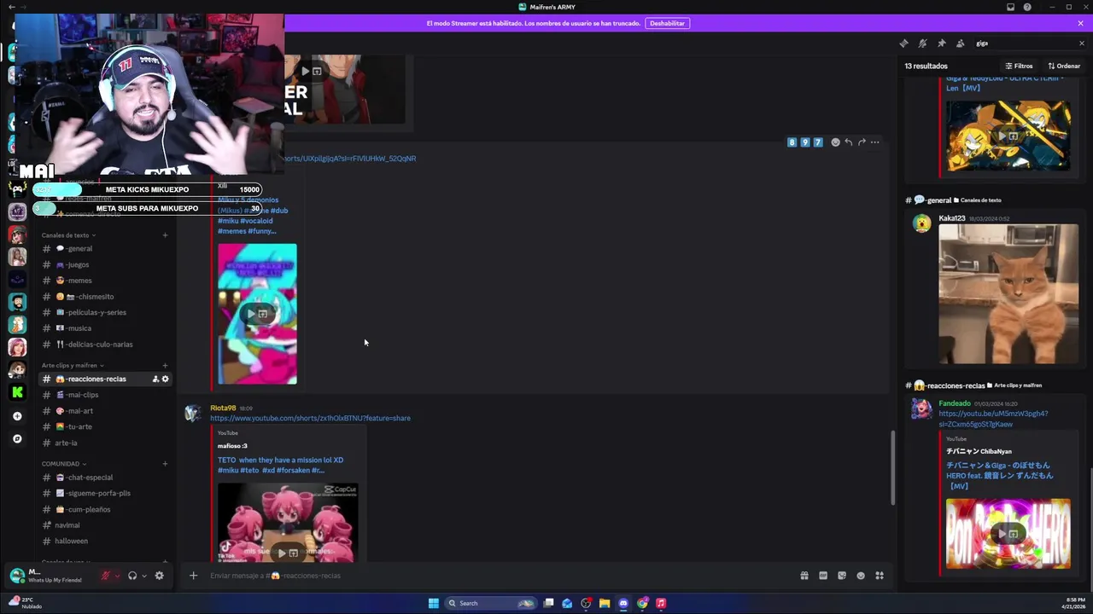Invite people icon on -reacciones-recias channel
The width and height of the screenshot is (1093, 614).
click(x=155, y=379)
